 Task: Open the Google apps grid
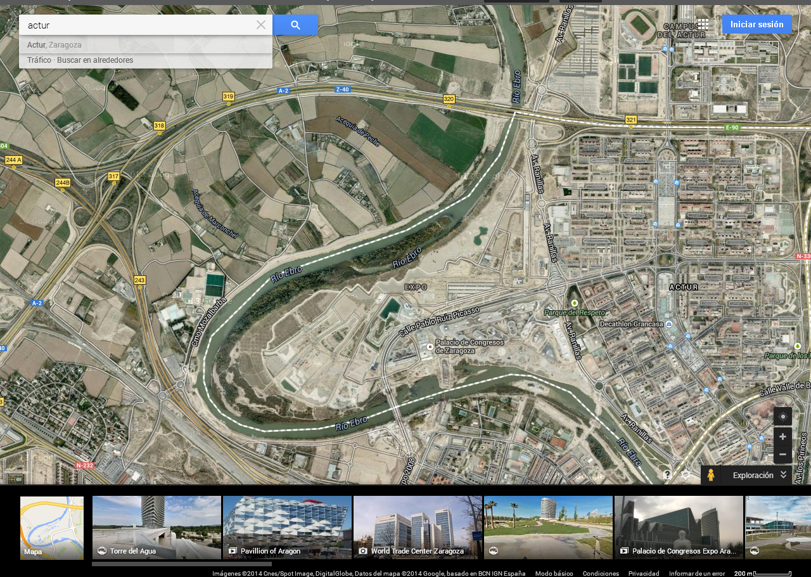coord(703,25)
